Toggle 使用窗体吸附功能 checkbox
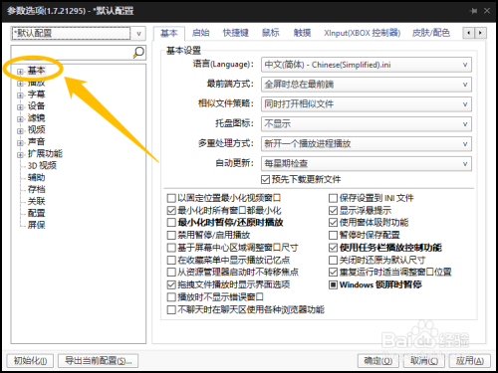This screenshot has width=498, height=373. point(333,223)
